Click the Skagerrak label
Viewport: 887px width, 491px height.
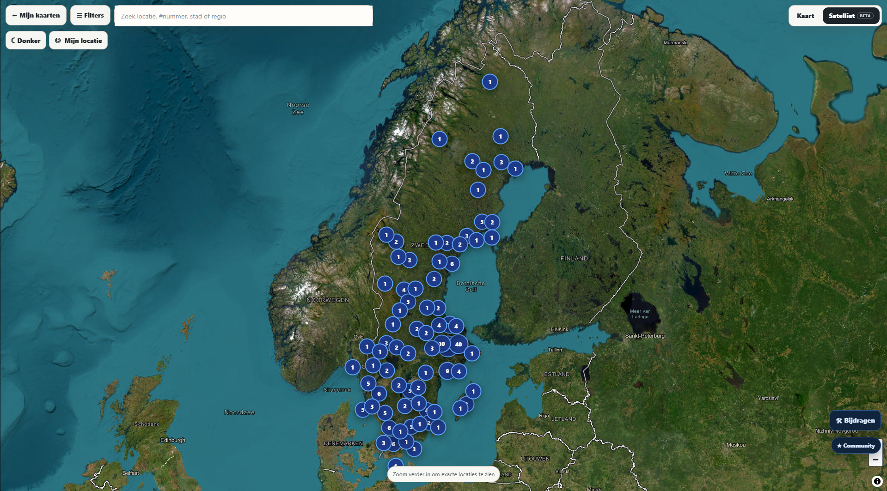(x=337, y=390)
